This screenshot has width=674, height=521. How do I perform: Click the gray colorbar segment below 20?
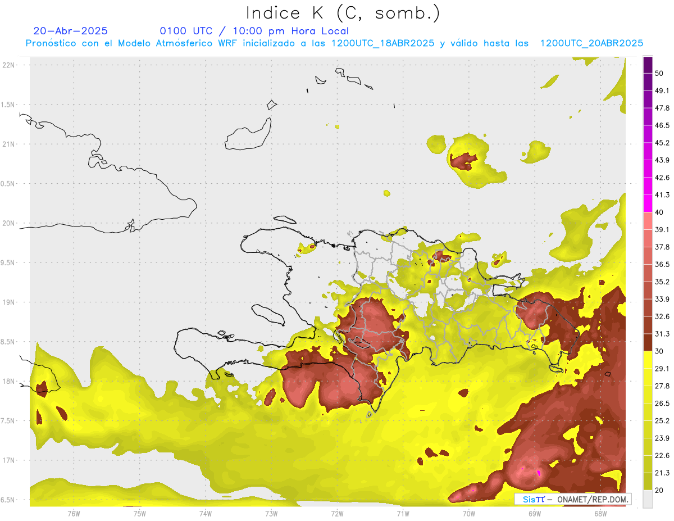[648, 499]
